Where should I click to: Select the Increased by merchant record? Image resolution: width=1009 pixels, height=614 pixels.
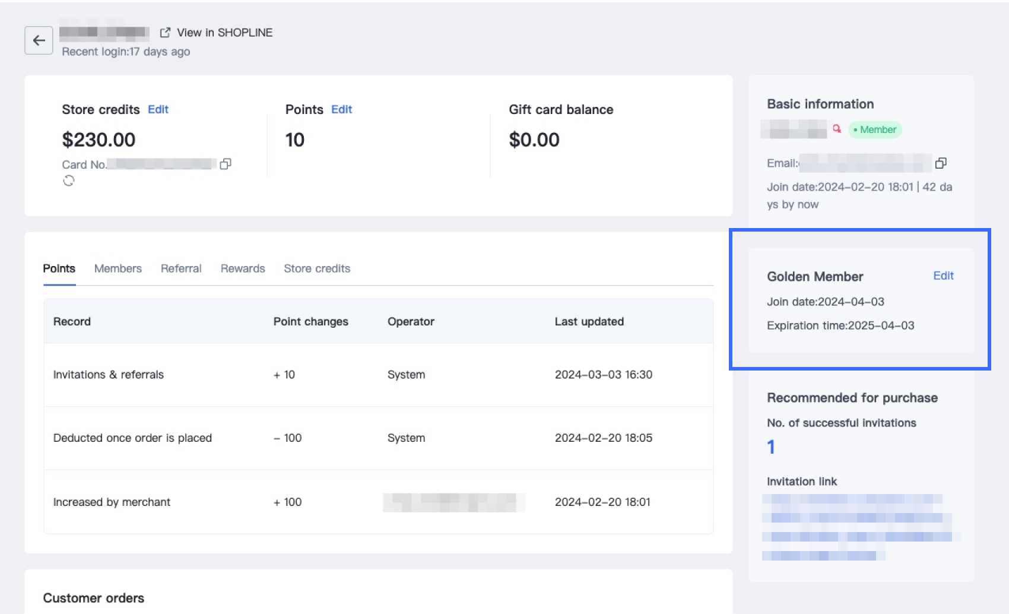click(x=379, y=502)
